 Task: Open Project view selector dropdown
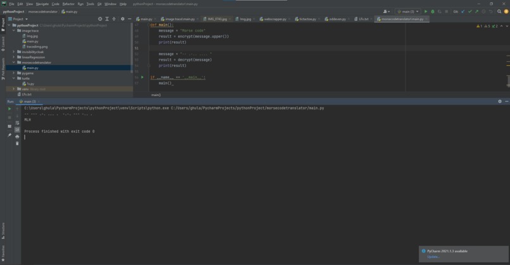(x=18, y=19)
